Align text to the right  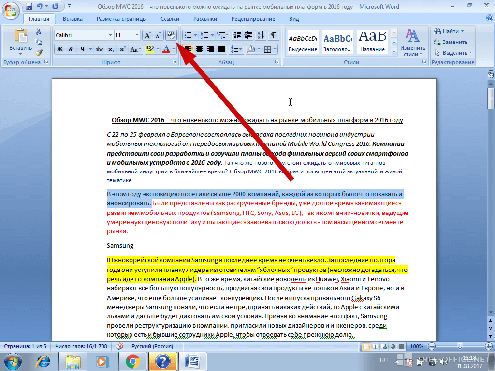(x=210, y=49)
